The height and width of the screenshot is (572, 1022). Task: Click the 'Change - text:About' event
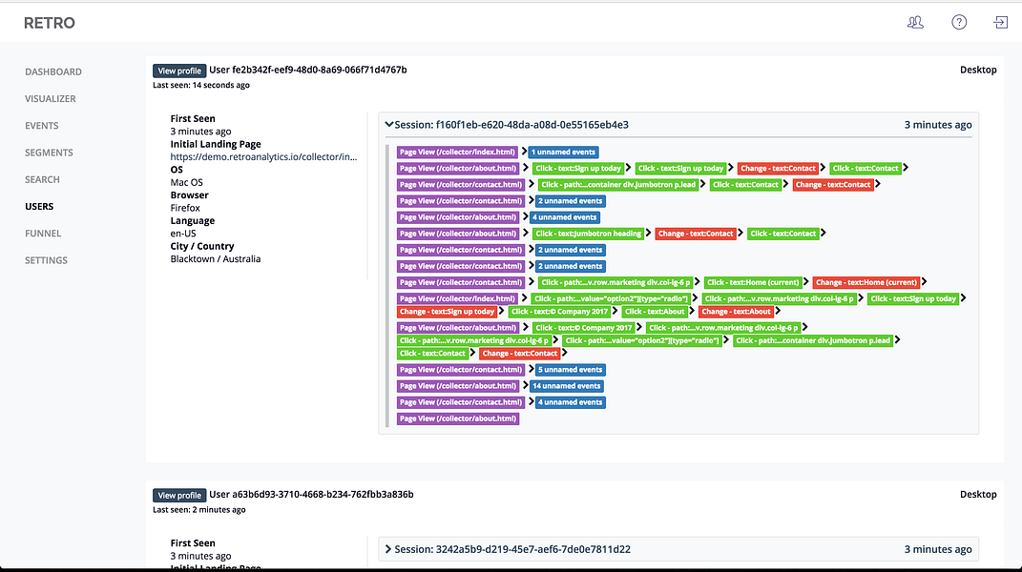pyautogui.click(x=736, y=312)
